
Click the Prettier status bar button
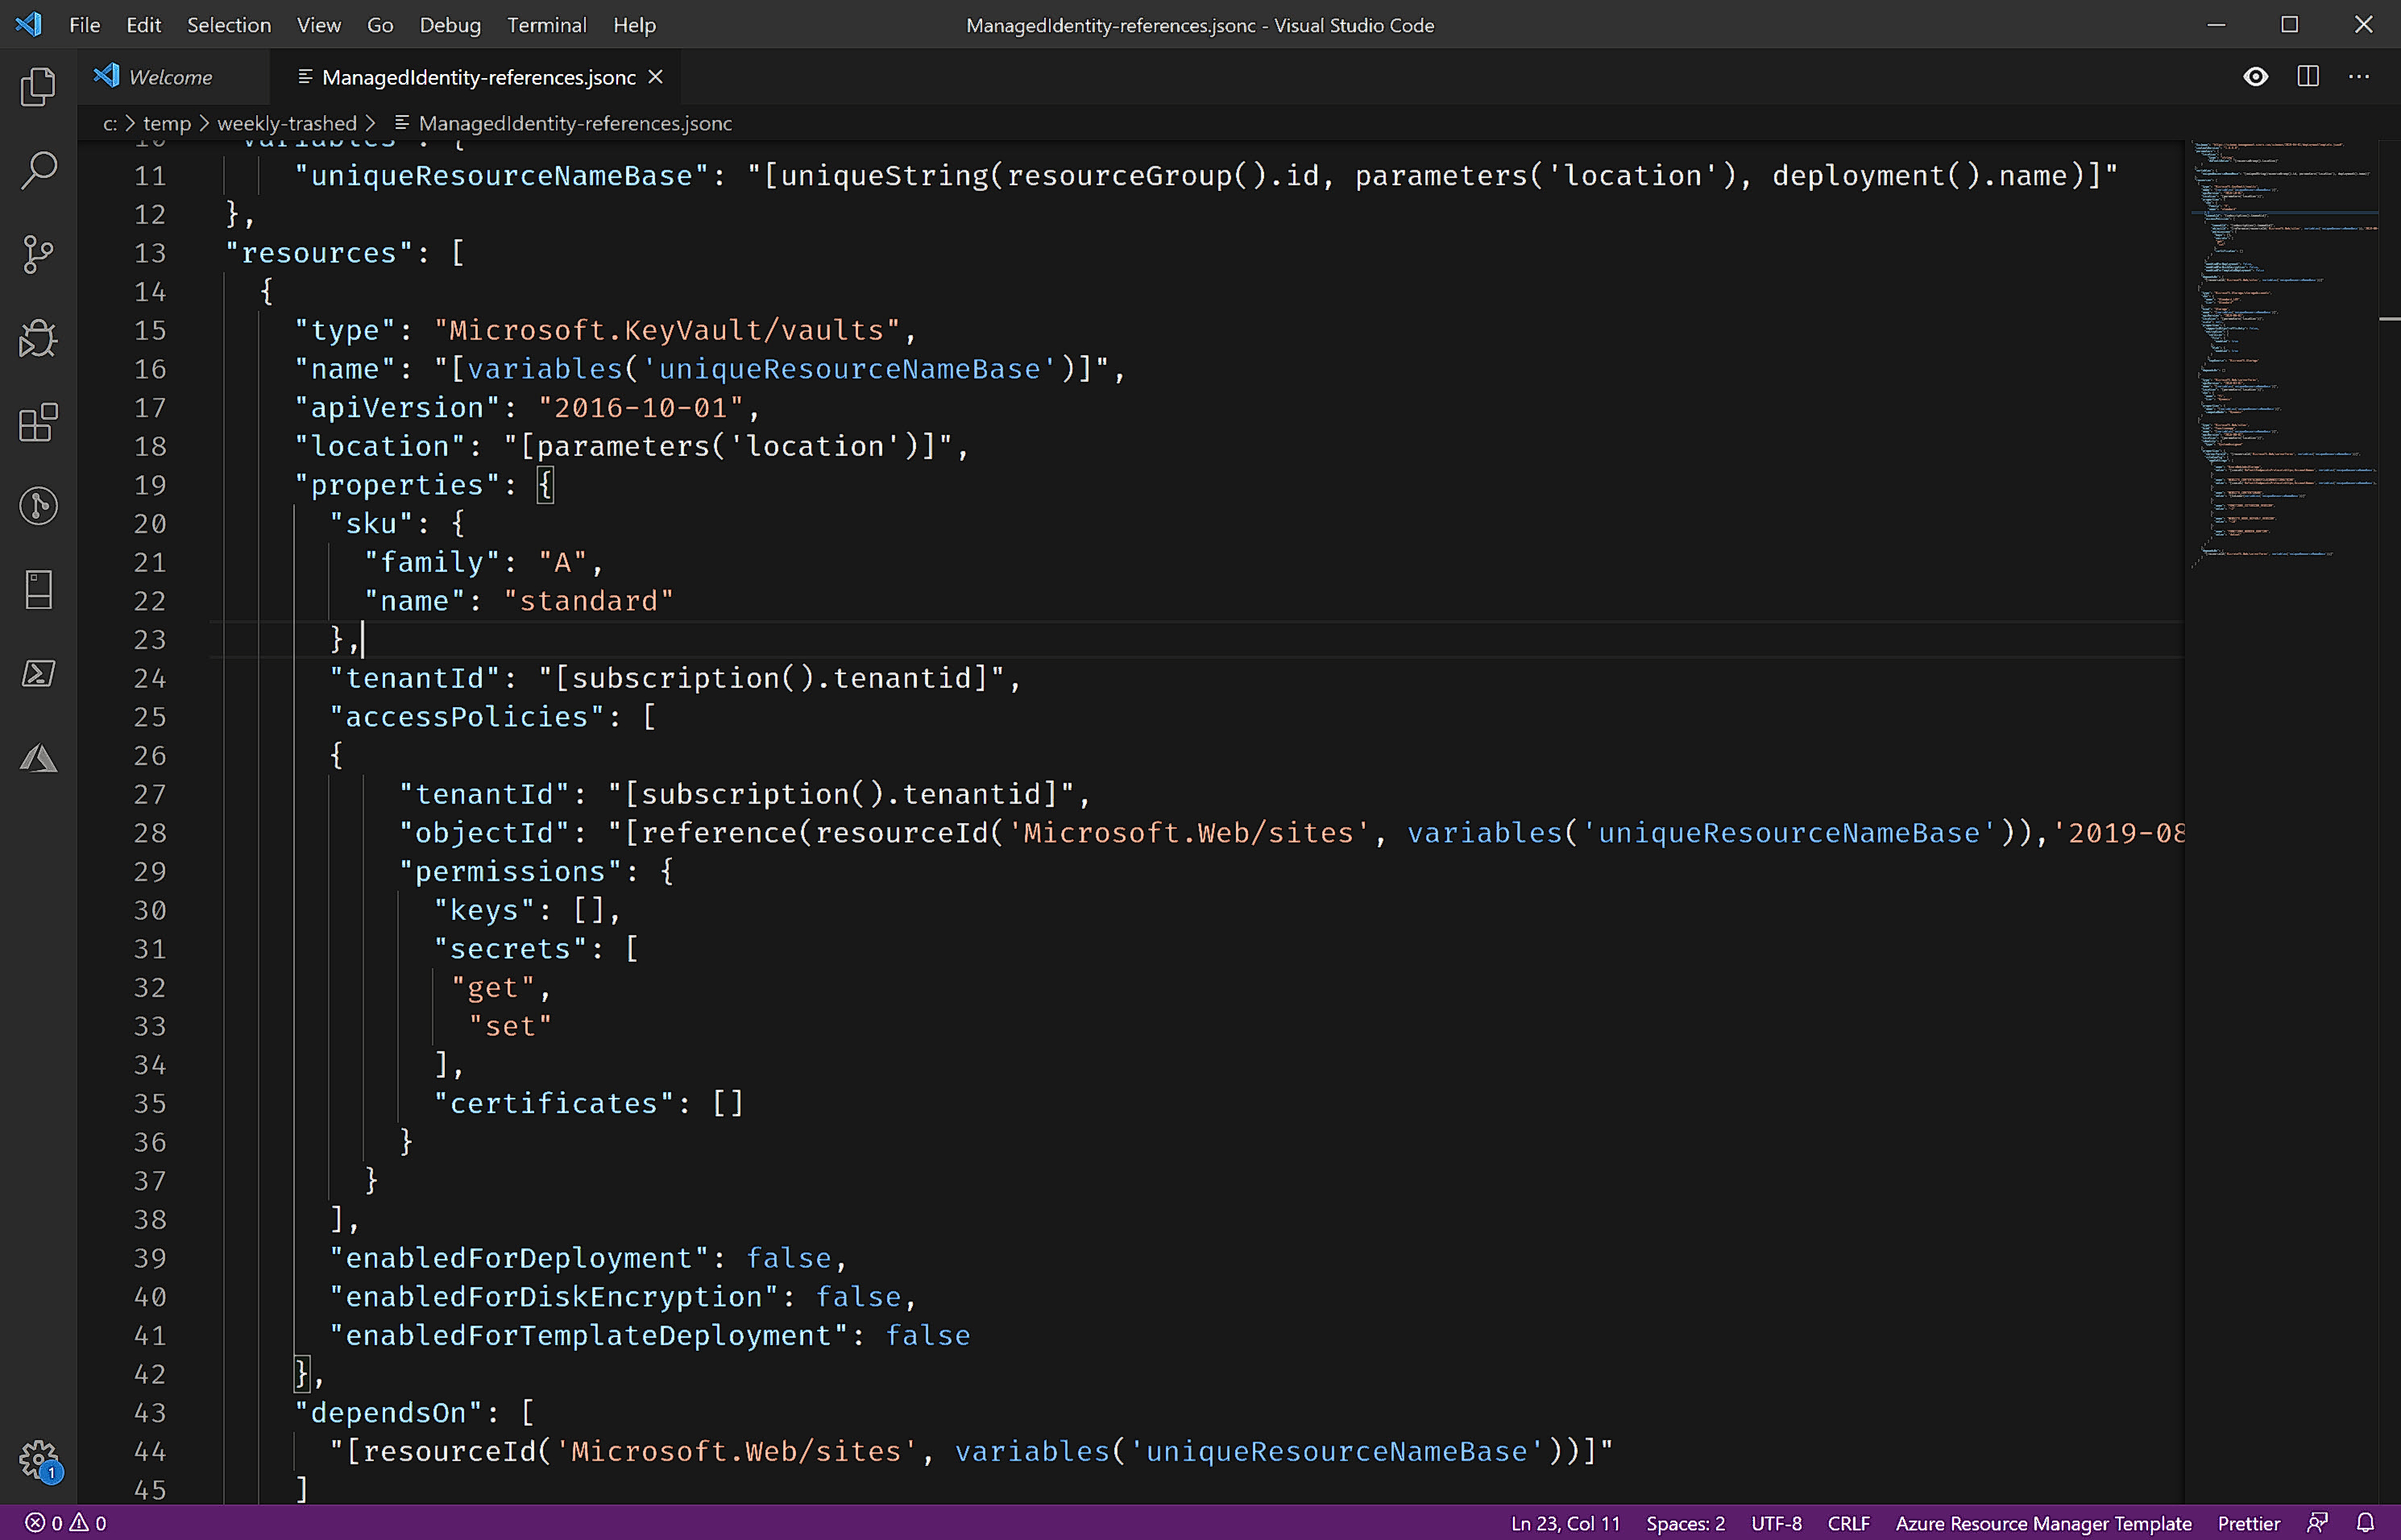tap(2248, 1523)
